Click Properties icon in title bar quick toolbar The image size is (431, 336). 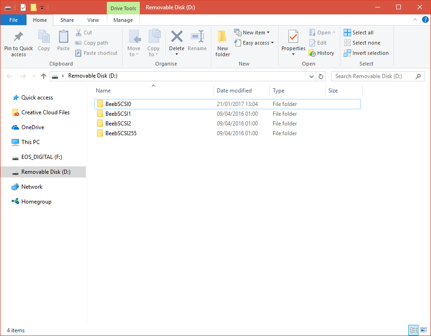(x=23, y=7)
